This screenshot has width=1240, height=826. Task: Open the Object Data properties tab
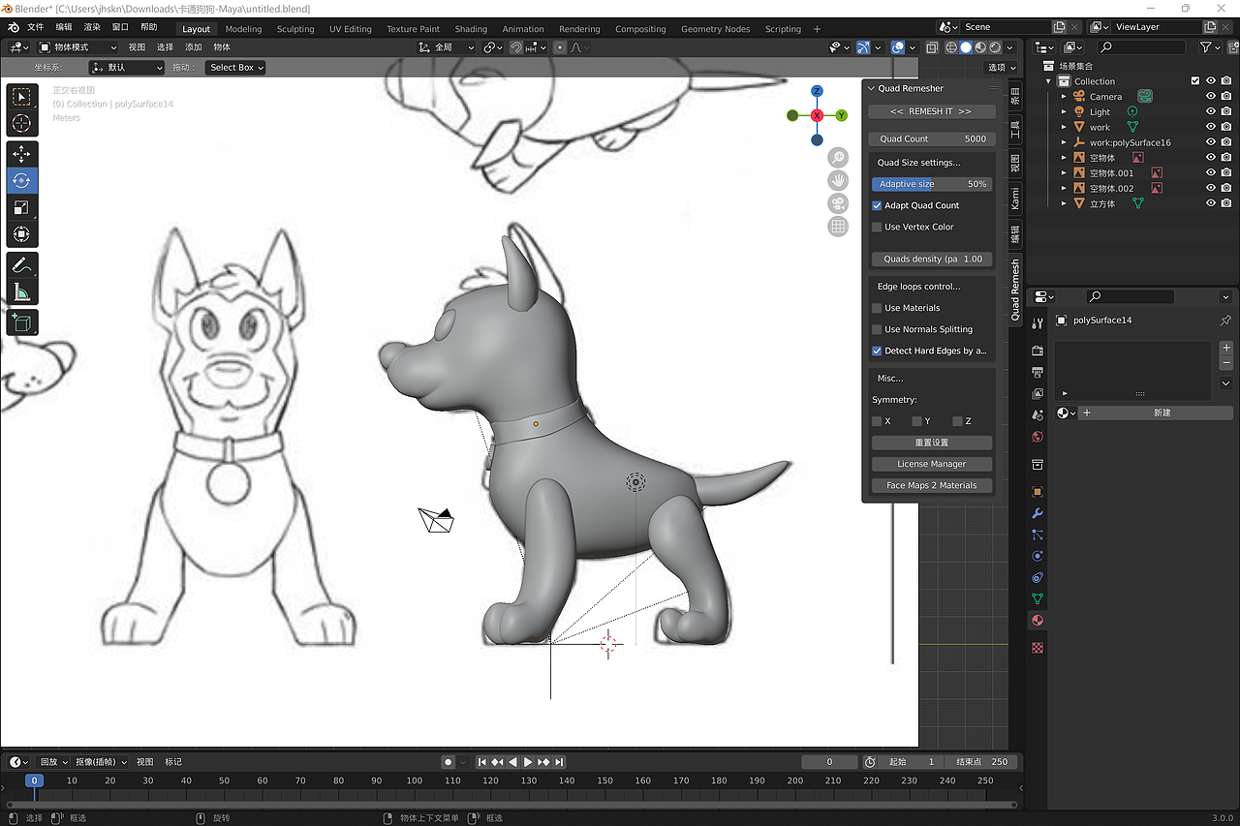pyautogui.click(x=1038, y=599)
